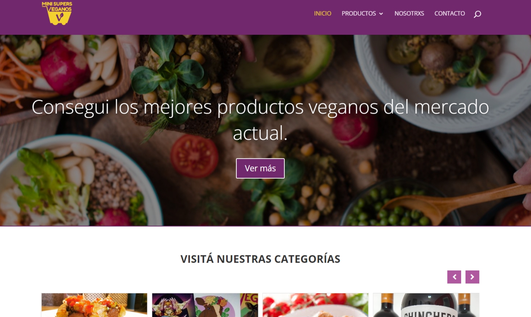Open the Inicio menu item
Viewport: 531px width, 317px height.
[x=323, y=13]
